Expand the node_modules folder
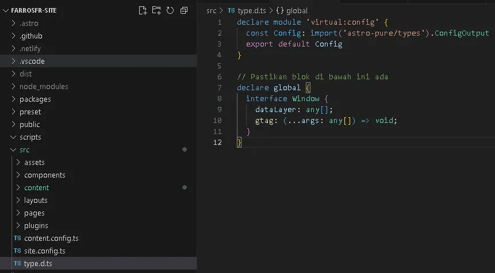This screenshot has height=273, width=495. click(98, 86)
